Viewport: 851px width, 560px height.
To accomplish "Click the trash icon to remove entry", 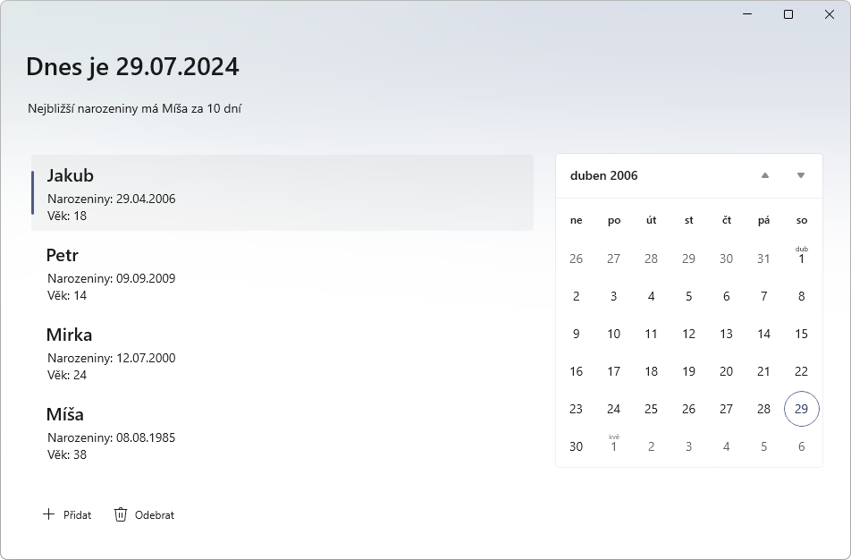I will coord(121,514).
